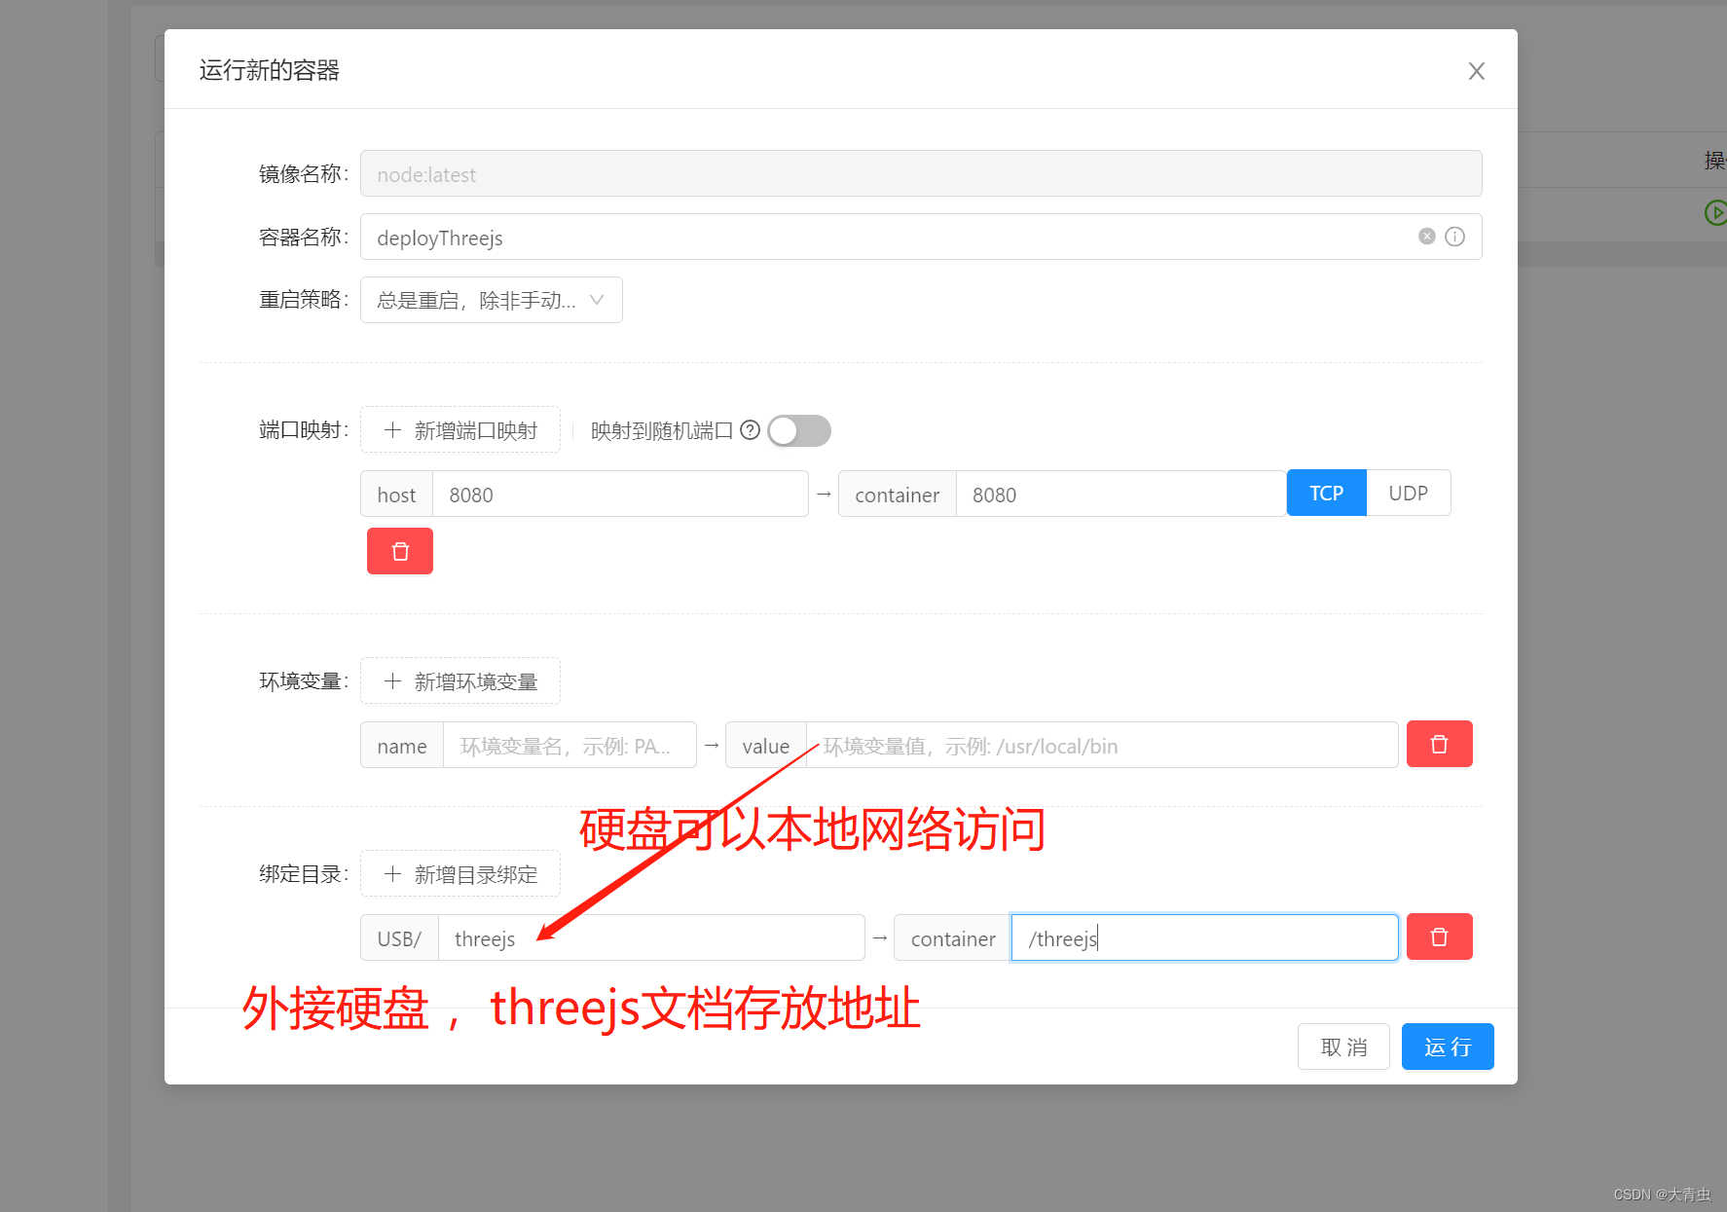Close the run new container dialog
The width and height of the screenshot is (1727, 1212).
point(1476,71)
